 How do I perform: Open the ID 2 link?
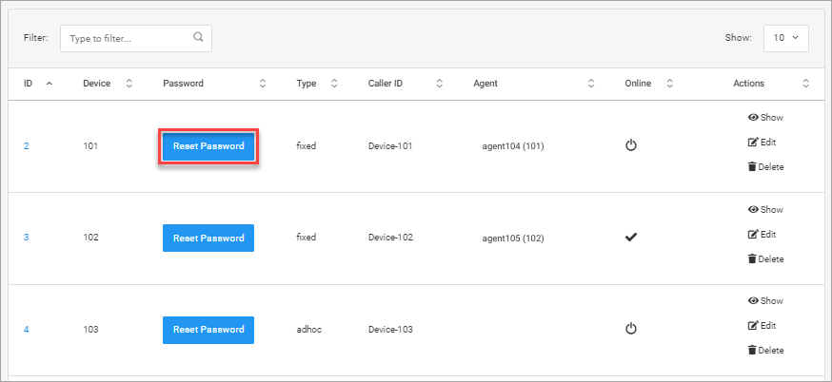pyautogui.click(x=26, y=146)
